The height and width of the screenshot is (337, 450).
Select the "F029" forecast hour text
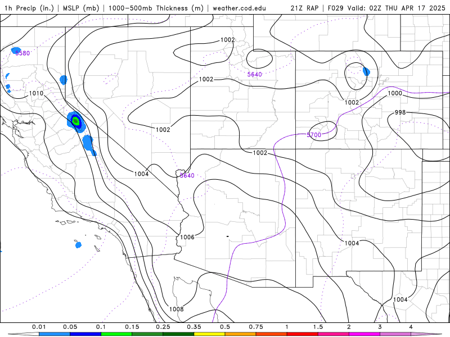pyautogui.click(x=336, y=8)
